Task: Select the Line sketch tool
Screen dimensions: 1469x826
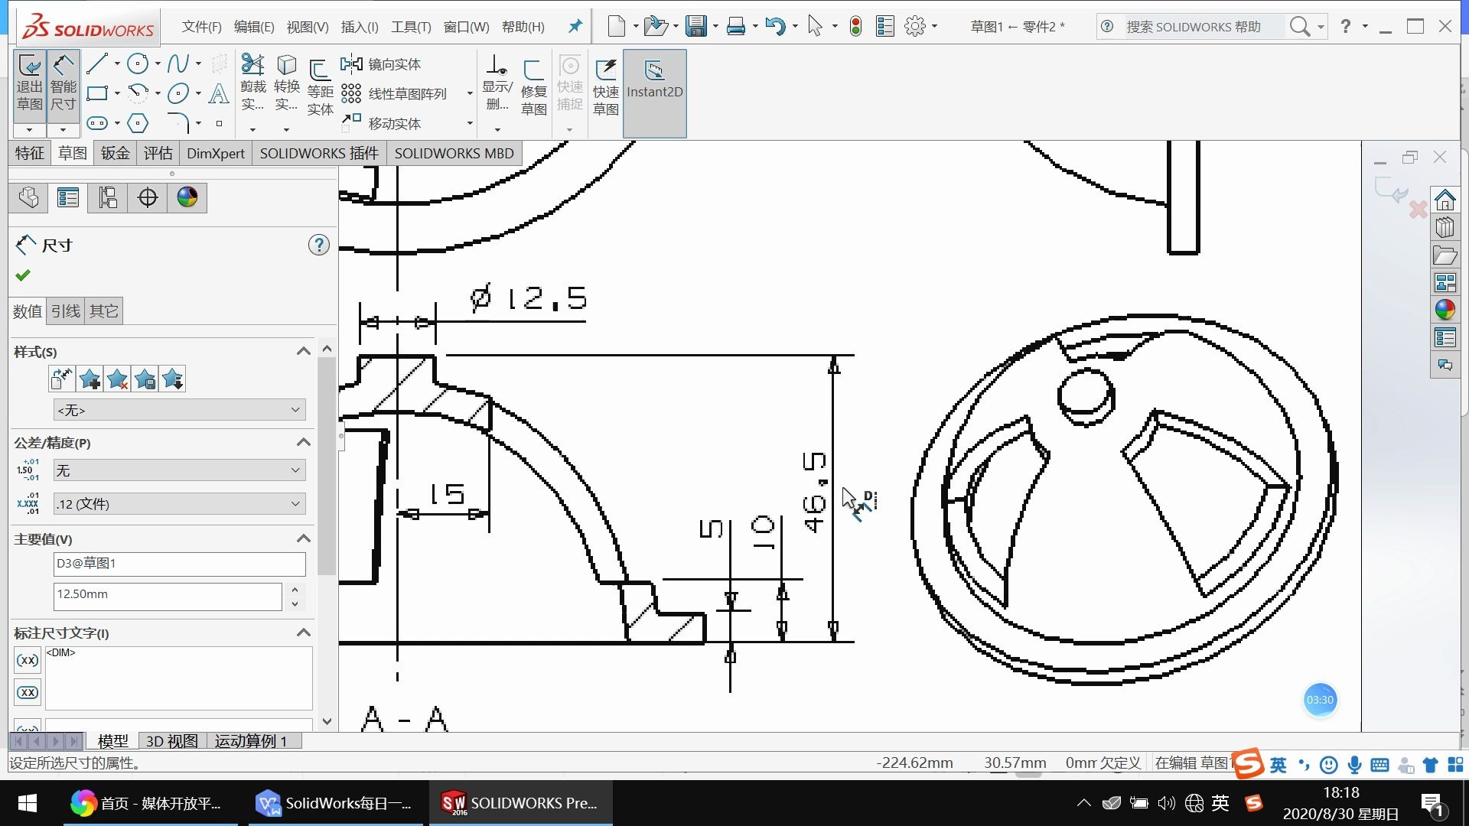Action: [x=97, y=64]
